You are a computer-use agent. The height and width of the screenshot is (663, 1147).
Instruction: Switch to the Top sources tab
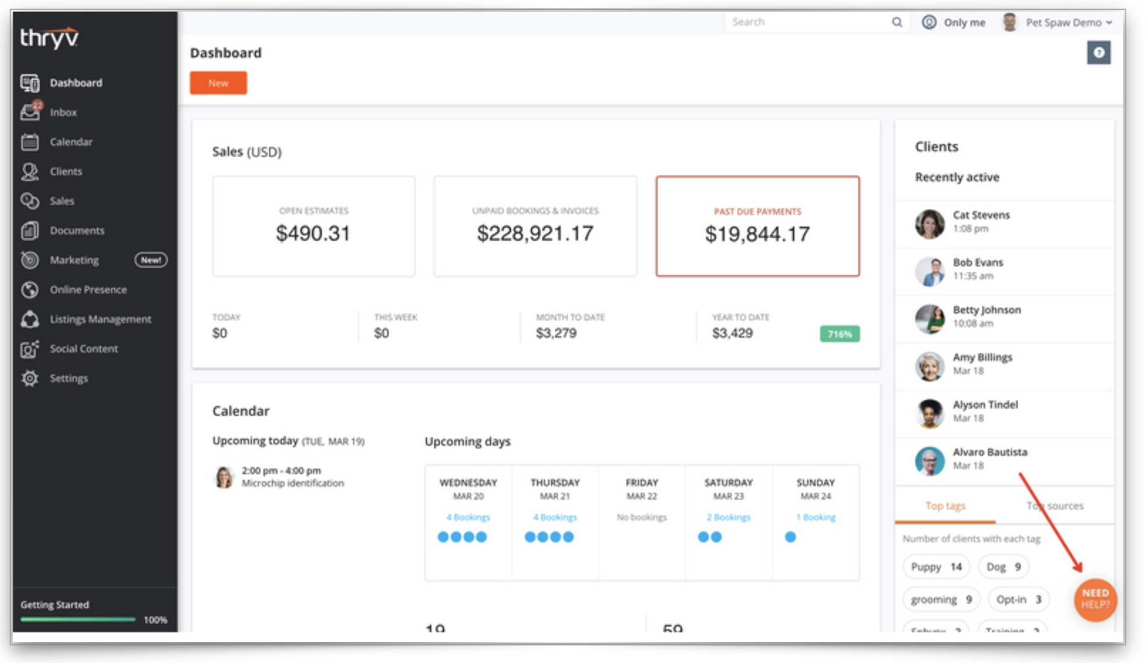pos(1055,506)
